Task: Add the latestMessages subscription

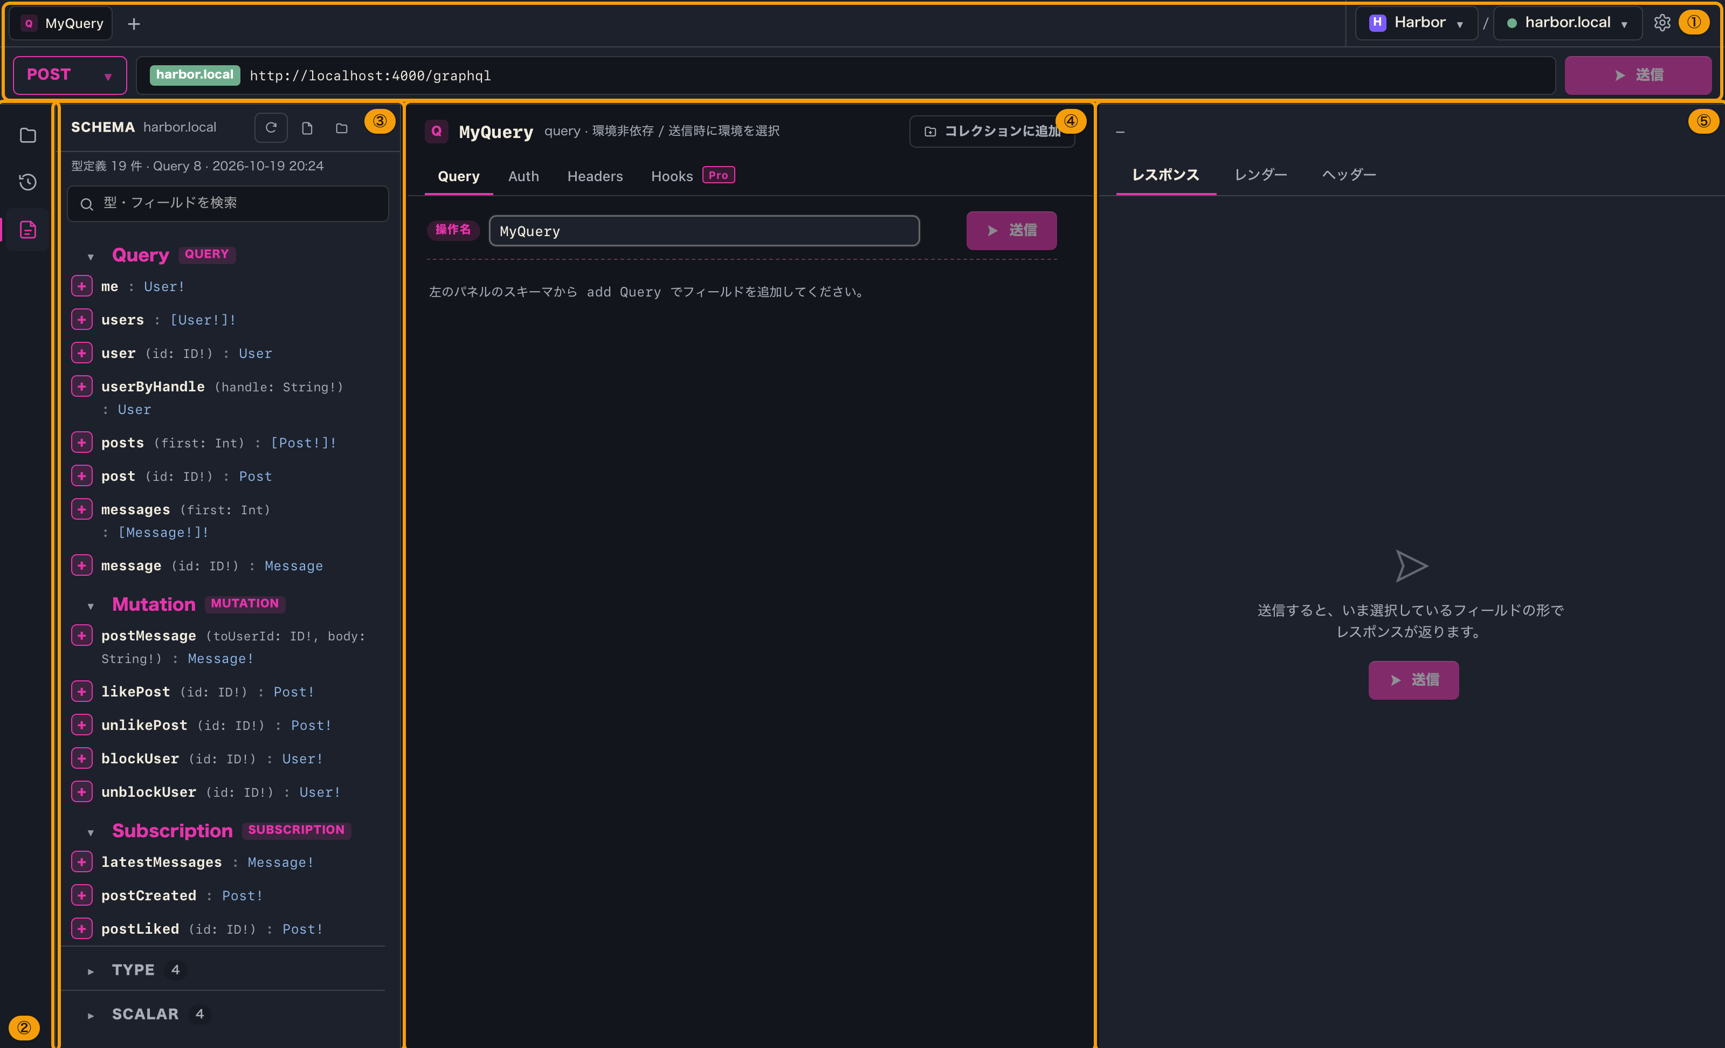Action: 82,862
